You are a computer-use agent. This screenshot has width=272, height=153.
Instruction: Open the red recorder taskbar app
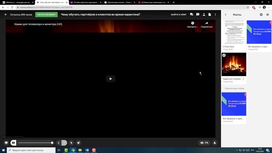click(x=94, y=150)
